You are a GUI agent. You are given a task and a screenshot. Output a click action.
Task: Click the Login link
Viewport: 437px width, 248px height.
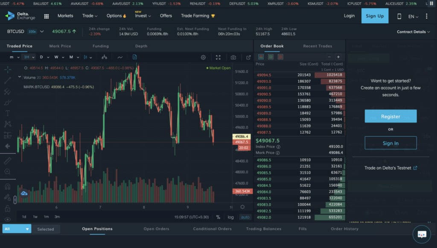(x=349, y=16)
